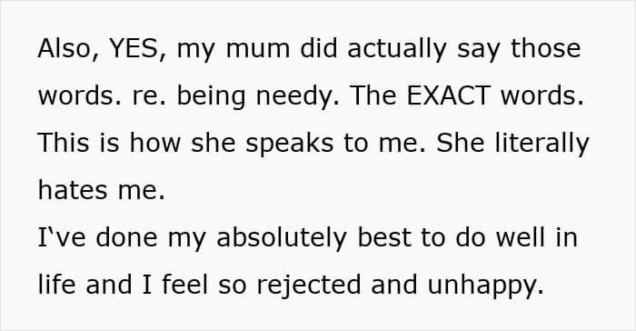
Task: Click the word "being" before needy
Action: pyautogui.click(x=212, y=96)
